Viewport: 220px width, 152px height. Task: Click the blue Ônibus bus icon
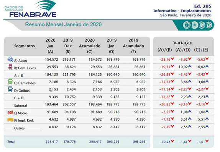[10, 89]
